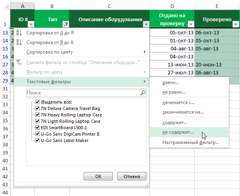Open Сортировка по цвету menu item
This screenshot has width=240, height=196.
tap(82, 52)
